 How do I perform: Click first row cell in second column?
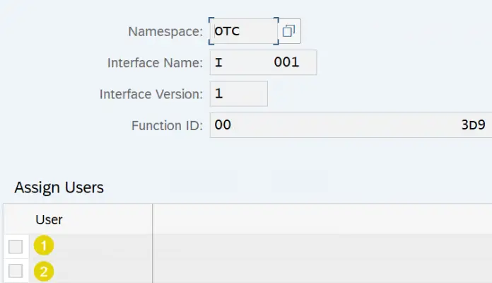point(322,246)
